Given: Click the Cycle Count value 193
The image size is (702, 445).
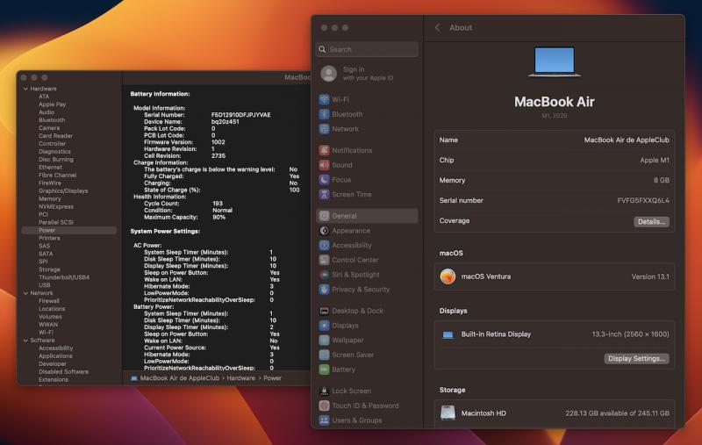Looking at the screenshot, I should tap(218, 204).
